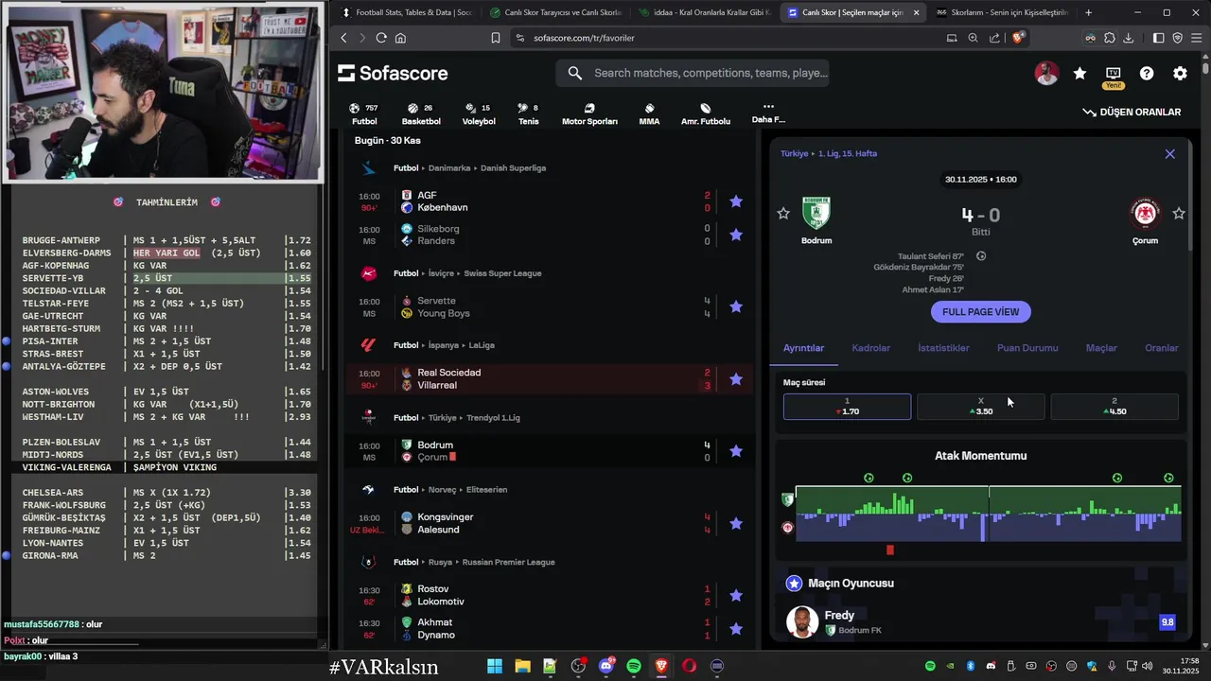Select draw odds 3.50
This screenshot has width=1211, height=681.
click(980, 407)
